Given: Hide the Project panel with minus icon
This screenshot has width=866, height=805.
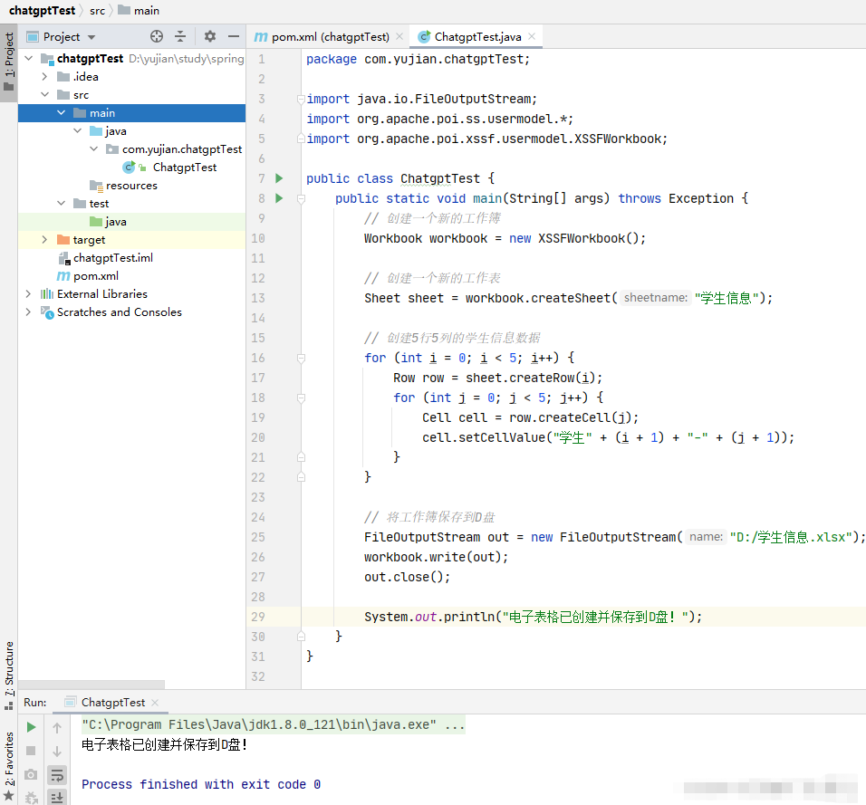Looking at the screenshot, I should pos(234,37).
